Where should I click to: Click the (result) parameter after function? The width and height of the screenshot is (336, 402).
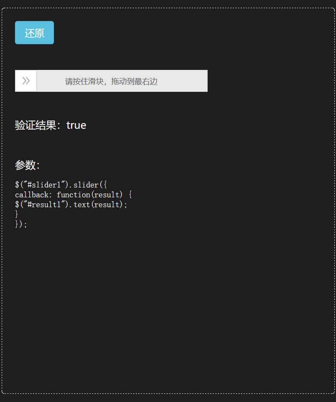pos(107,195)
